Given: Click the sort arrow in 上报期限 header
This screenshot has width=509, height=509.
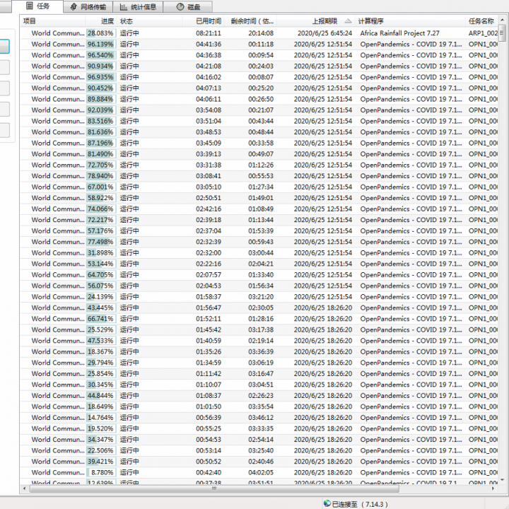Looking at the screenshot, I should [348, 21].
